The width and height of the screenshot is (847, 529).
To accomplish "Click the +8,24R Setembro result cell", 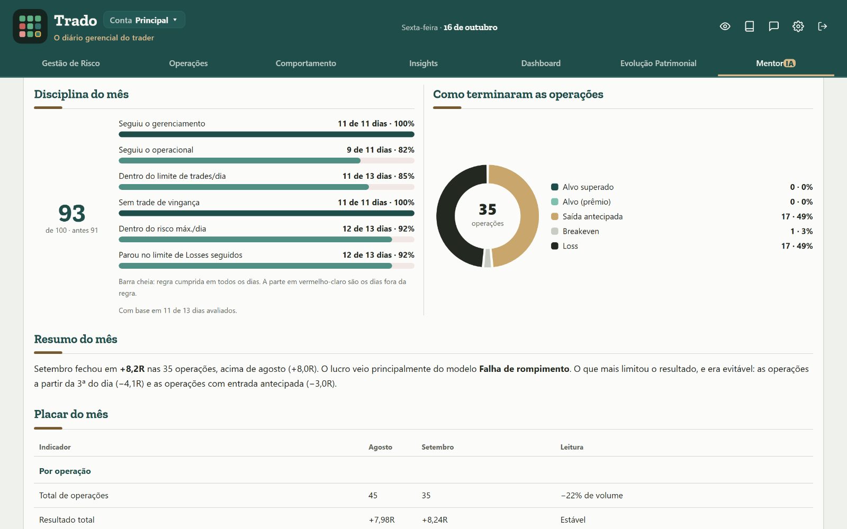I will point(435,520).
